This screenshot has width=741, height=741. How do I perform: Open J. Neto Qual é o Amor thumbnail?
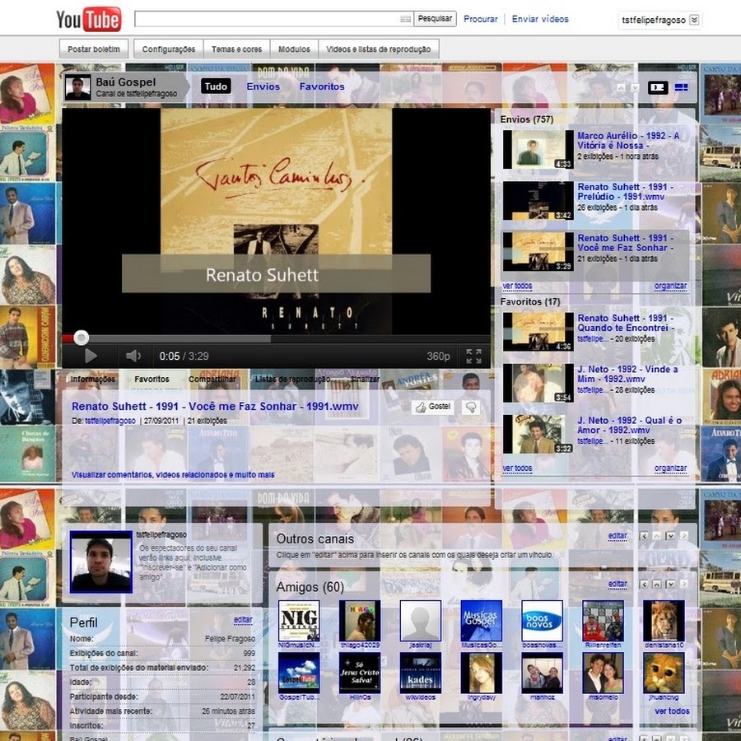pos(538,434)
